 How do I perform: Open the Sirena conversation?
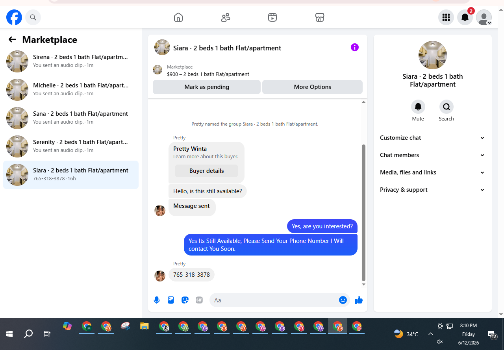71,61
